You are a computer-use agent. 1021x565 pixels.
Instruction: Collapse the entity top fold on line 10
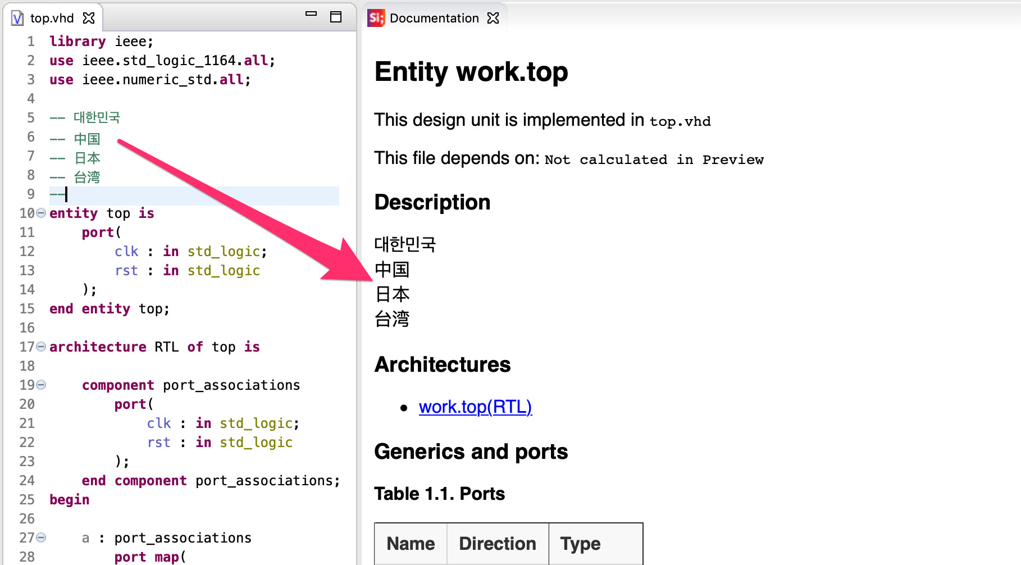[x=41, y=213]
